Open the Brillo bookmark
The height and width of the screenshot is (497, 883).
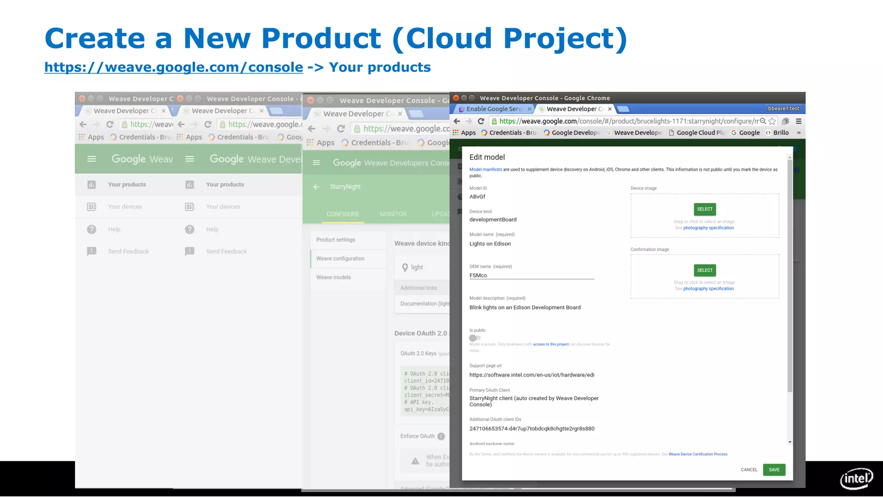(777, 133)
